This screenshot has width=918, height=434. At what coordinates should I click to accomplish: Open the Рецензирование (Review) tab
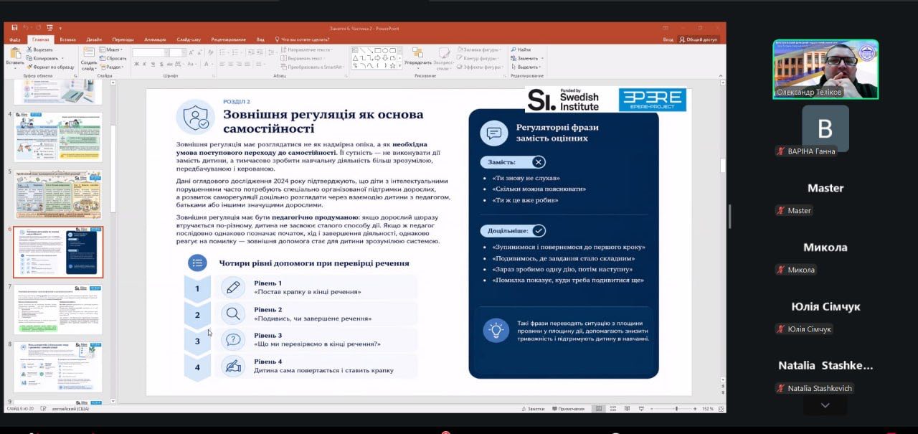228,39
